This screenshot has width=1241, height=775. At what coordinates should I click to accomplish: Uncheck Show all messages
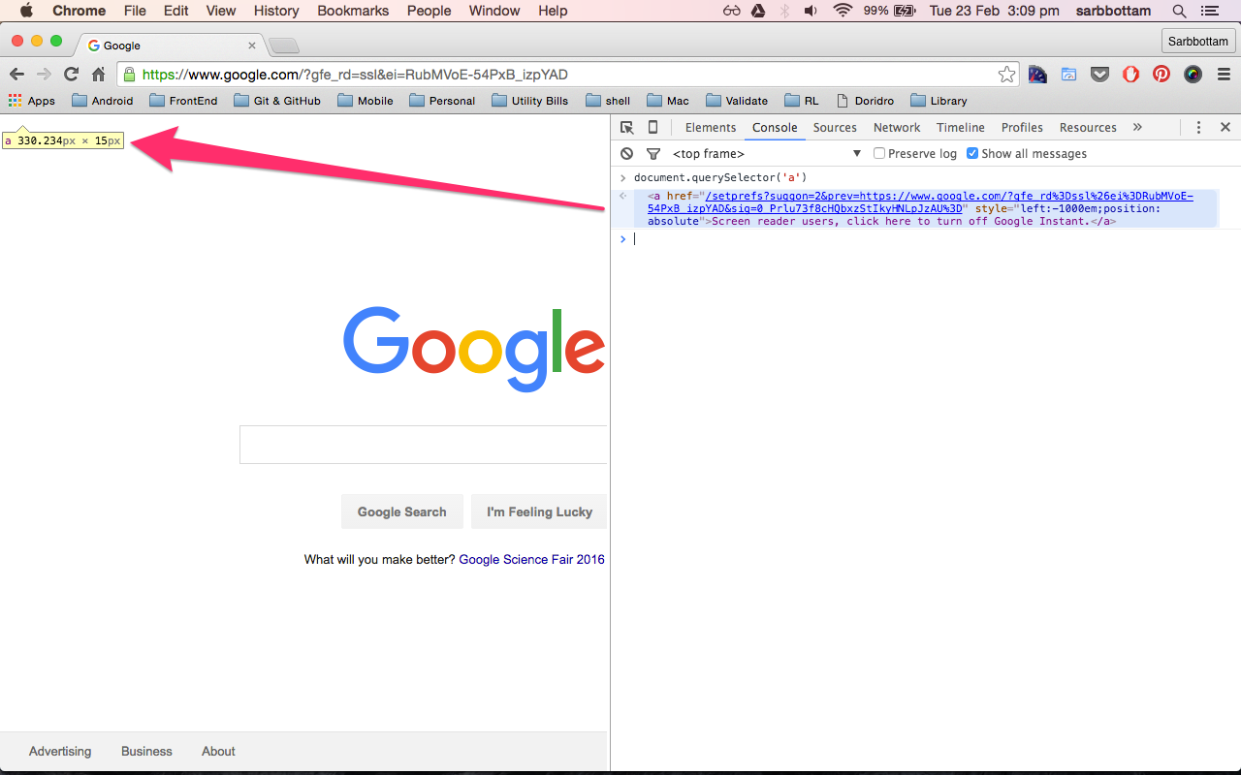coord(972,153)
